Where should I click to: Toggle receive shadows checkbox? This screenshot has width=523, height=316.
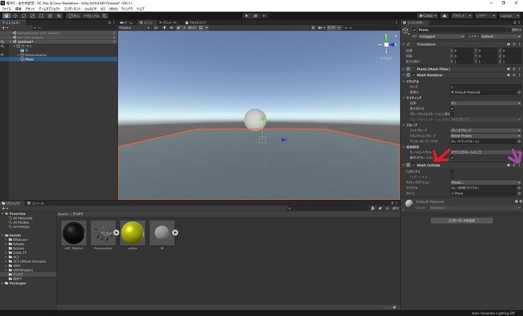tap(452, 108)
